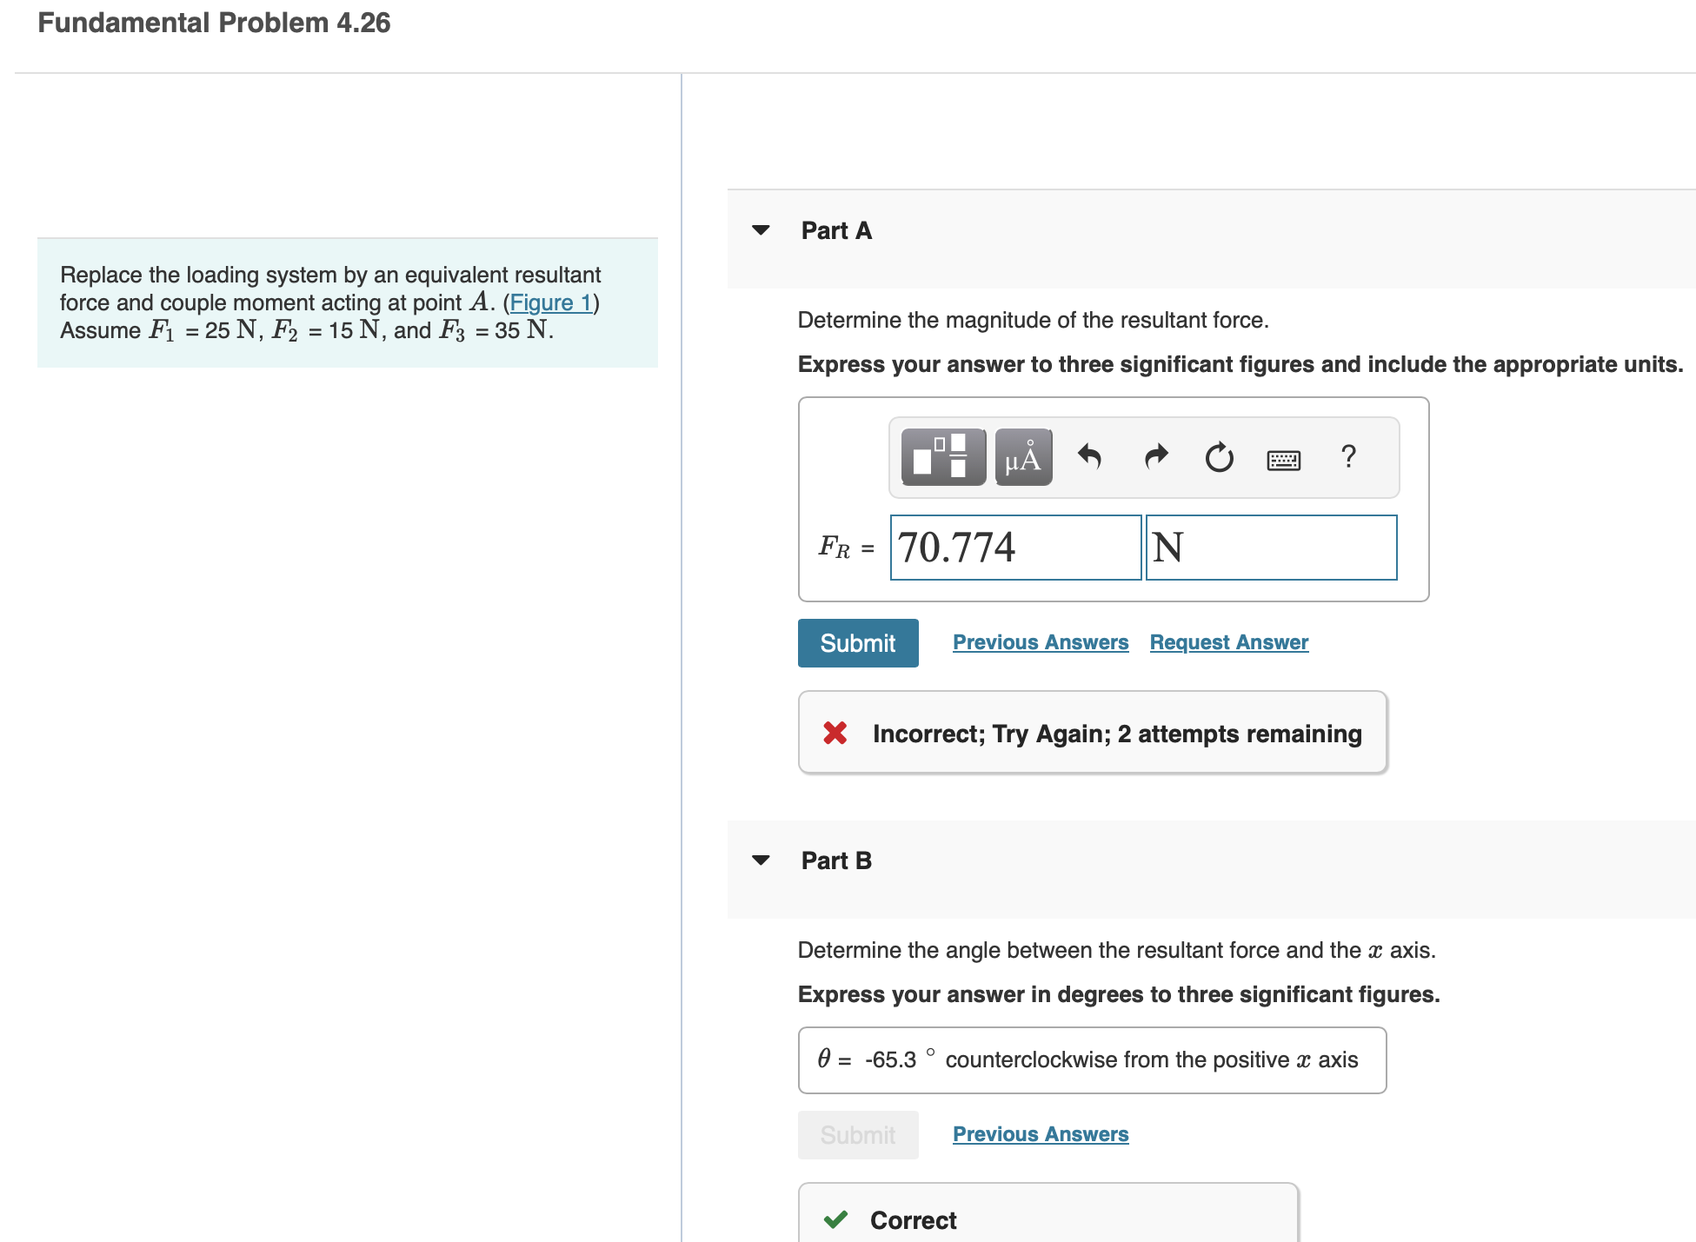The image size is (1696, 1242).
Task: Click Request Answer for Part A
Action: [1228, 641]
